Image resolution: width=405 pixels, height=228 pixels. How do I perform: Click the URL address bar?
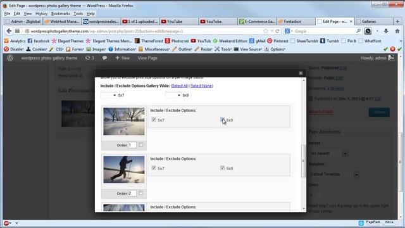(x=147, y=31)
